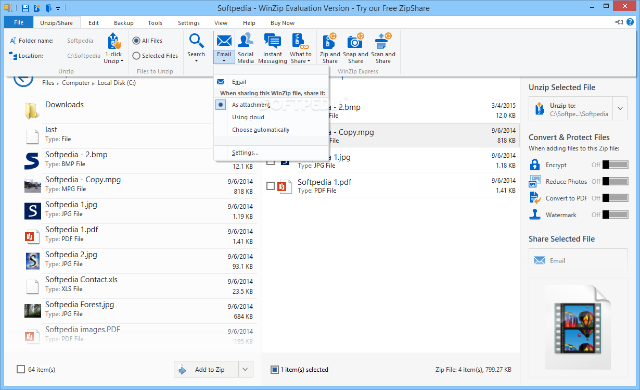Click the Folder name field showing Softpedia
The image size is (640, 390).
point(80,41)
